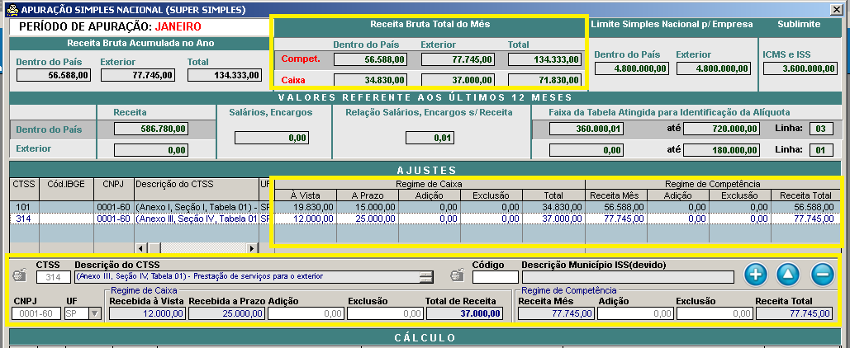
Task: Open the lookup icon beside Código field
Action: point(457,276)
